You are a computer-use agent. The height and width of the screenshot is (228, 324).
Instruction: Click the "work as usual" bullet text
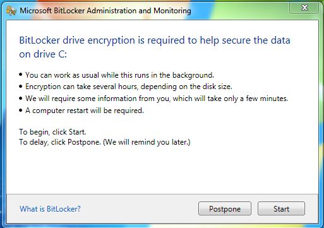(x=119, y=75)
